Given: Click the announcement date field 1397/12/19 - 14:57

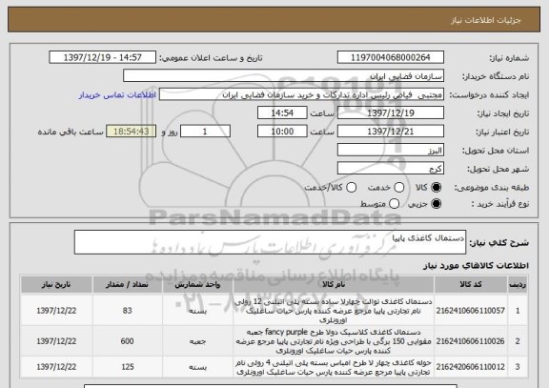Looking at the screenshot, I should click(103, 57).
